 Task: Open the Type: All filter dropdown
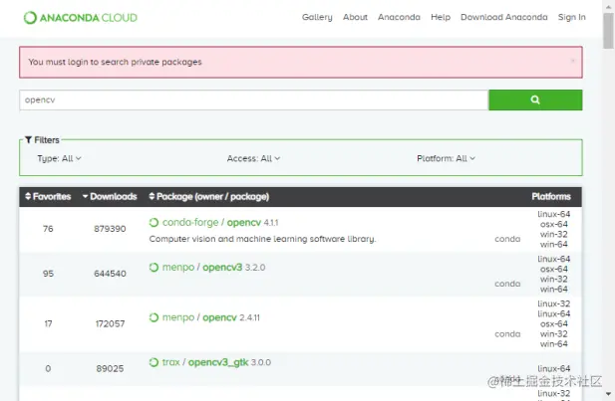tap(59, 158)
